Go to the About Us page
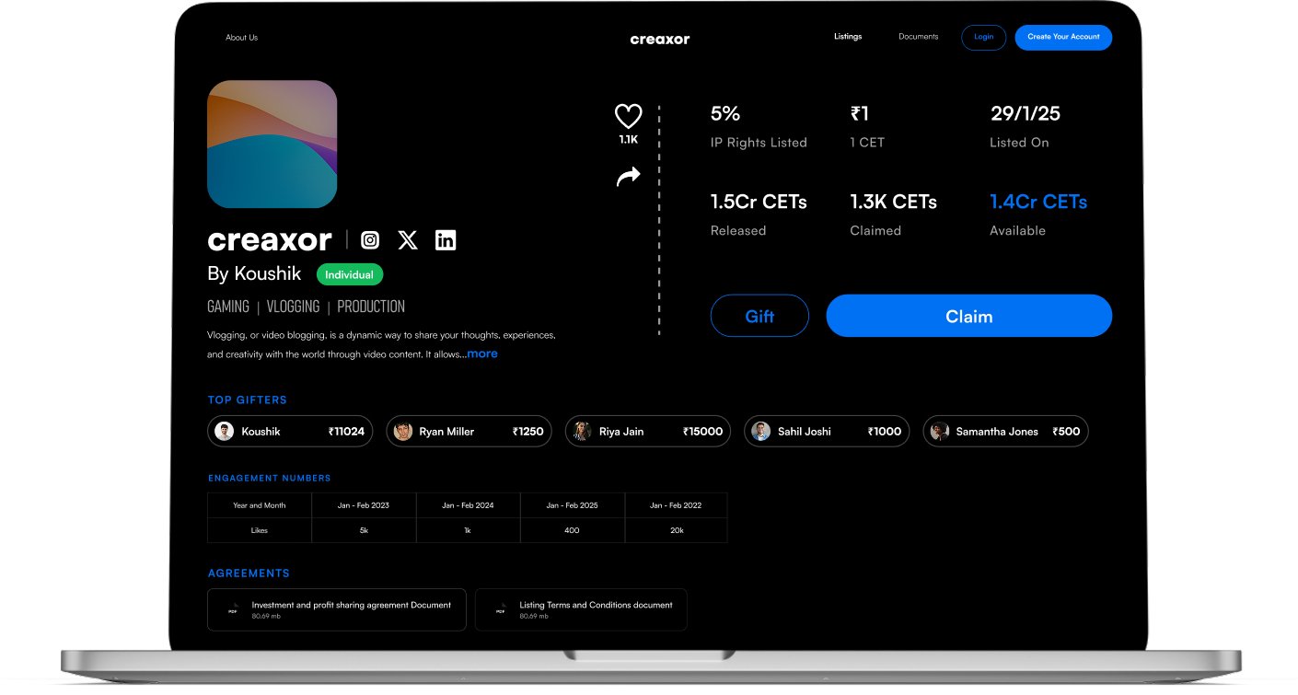This screenshot has width=1298, height=695. coord(241,38)
